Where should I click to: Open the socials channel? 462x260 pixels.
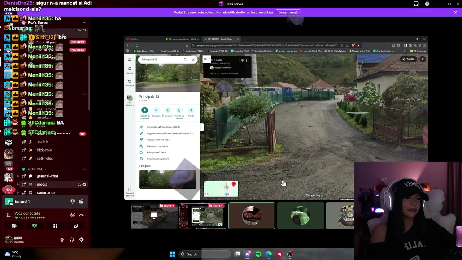(x=43, y=142)
